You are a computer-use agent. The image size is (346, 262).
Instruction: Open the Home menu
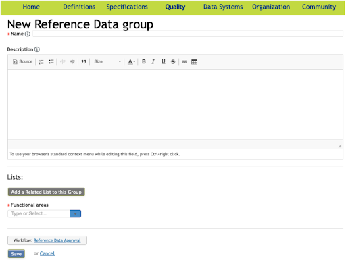coord(31,7)
